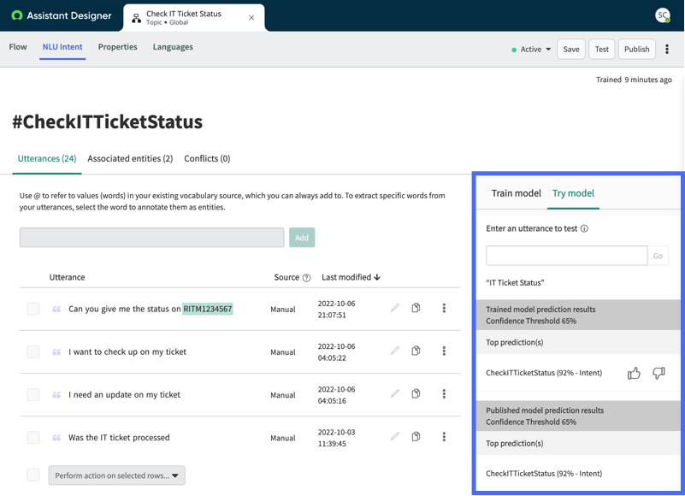This screenshot has width=685, height=496.
Task: Toggle the select-all checkbox near Perform action
Action: pos(33,475)
